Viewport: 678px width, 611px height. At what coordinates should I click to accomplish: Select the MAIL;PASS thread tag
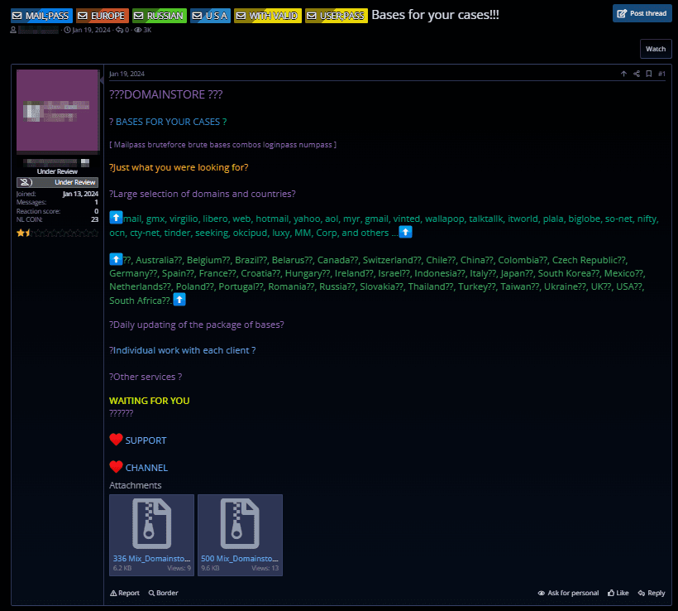pos(41,16)
